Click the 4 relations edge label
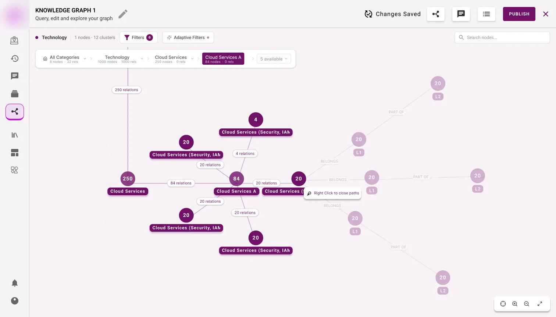 245,154
